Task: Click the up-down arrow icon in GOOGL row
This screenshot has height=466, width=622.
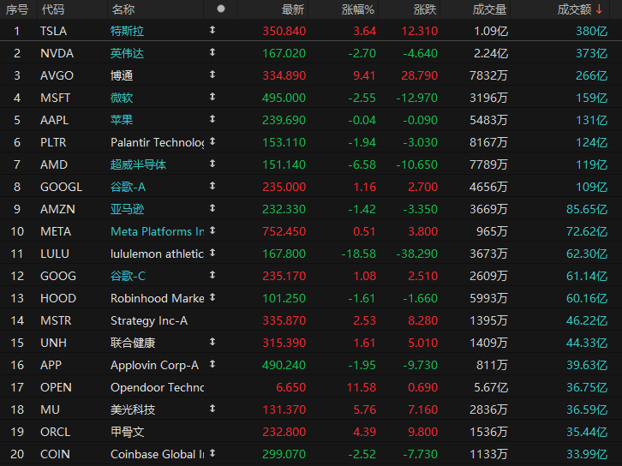Action: click(x=212, y=186)
